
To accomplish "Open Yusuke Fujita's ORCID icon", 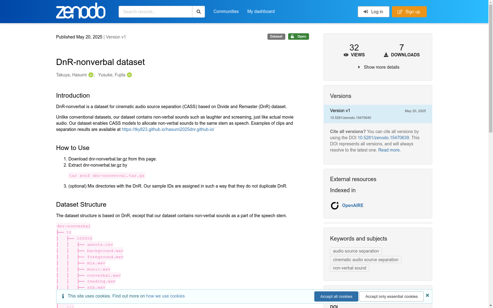I will click(x=129, y=75).
